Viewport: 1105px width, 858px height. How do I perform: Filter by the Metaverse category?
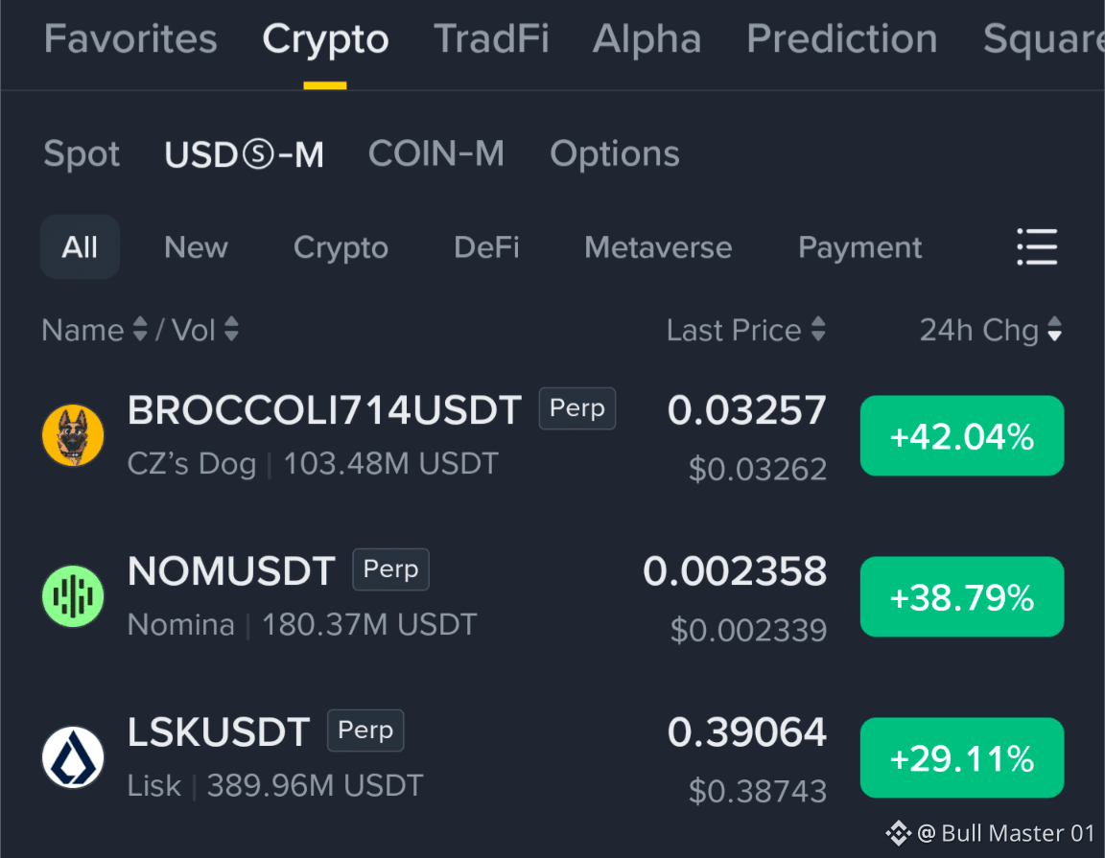coord(658,247)
